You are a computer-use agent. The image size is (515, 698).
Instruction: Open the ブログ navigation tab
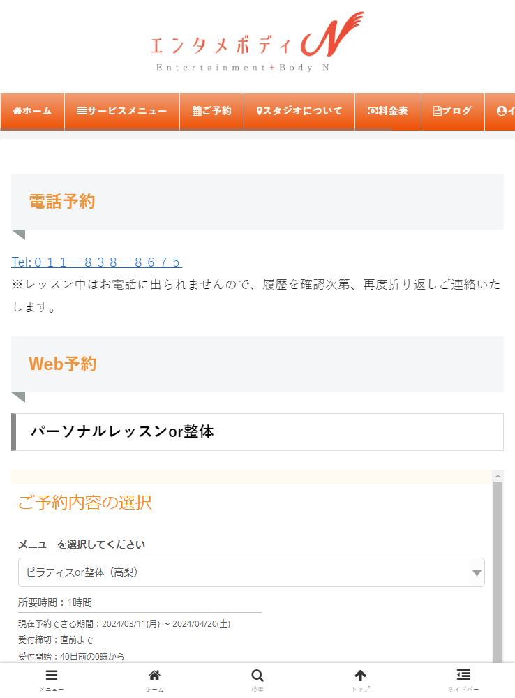[x=453, y=111]
